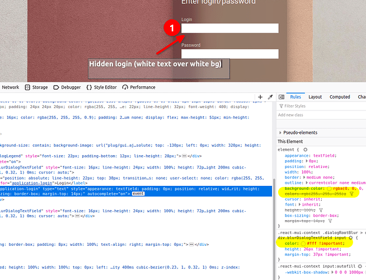Click the Password input on the page
The height and width of the screenshot is (280, 366).
230,54
